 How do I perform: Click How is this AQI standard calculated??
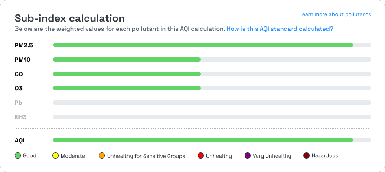pos(280,29)
